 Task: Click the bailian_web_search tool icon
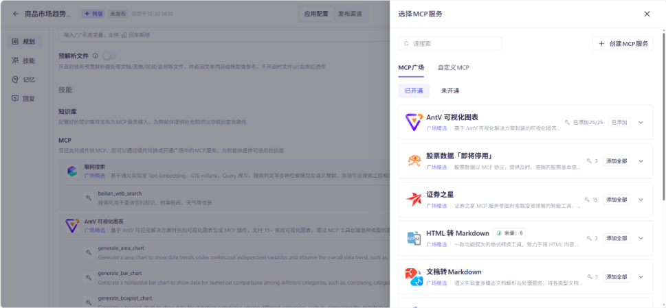pos(89,198)
